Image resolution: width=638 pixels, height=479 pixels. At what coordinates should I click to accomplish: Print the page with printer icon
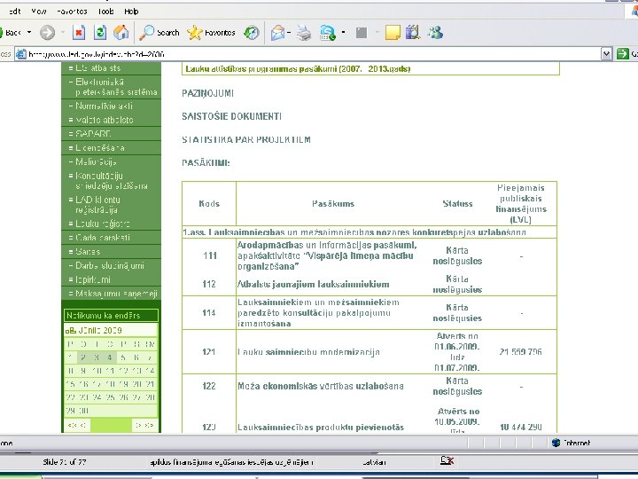point(304,33)
